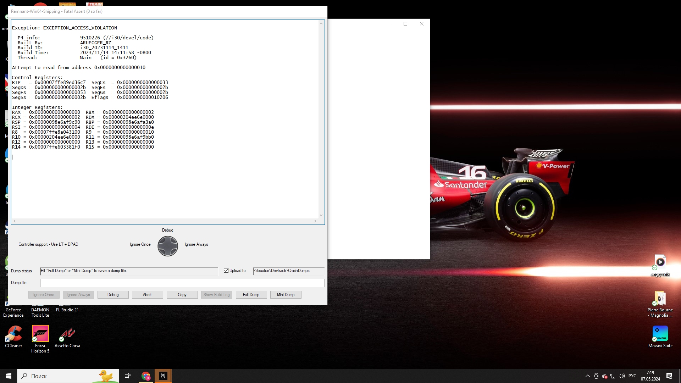Screen dimensions: 681x383
Task: Click the Copy button
Action: pyautogui.click(x=182, y=295)
